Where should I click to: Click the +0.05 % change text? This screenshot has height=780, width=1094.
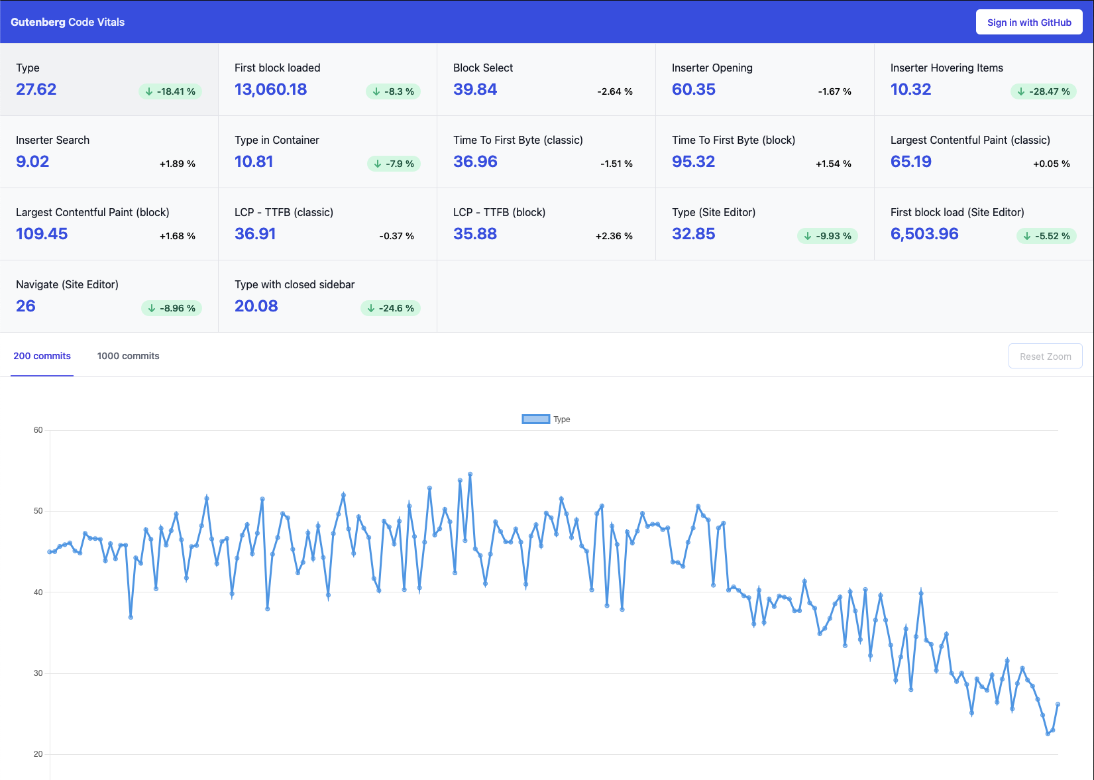point(1052,164)
